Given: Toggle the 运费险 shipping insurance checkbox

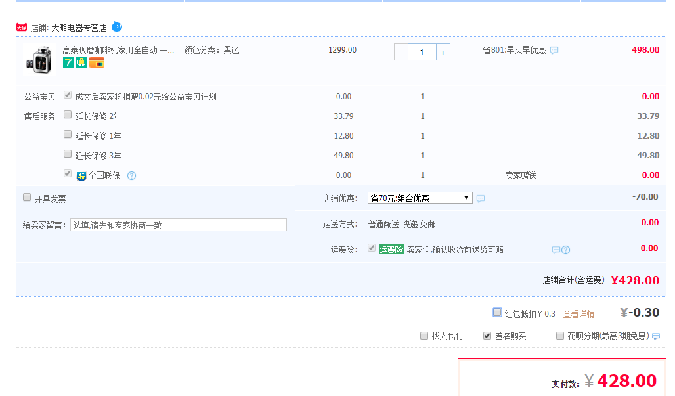Looking at the screenshot, I should [x=372, y=248].
